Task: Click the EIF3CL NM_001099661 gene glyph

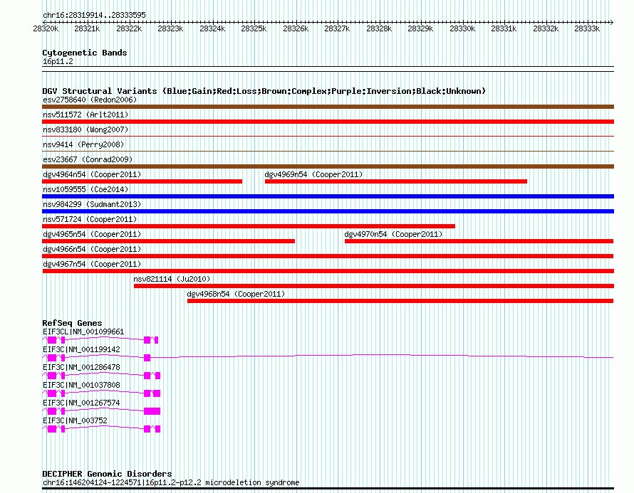Action: 100,340
